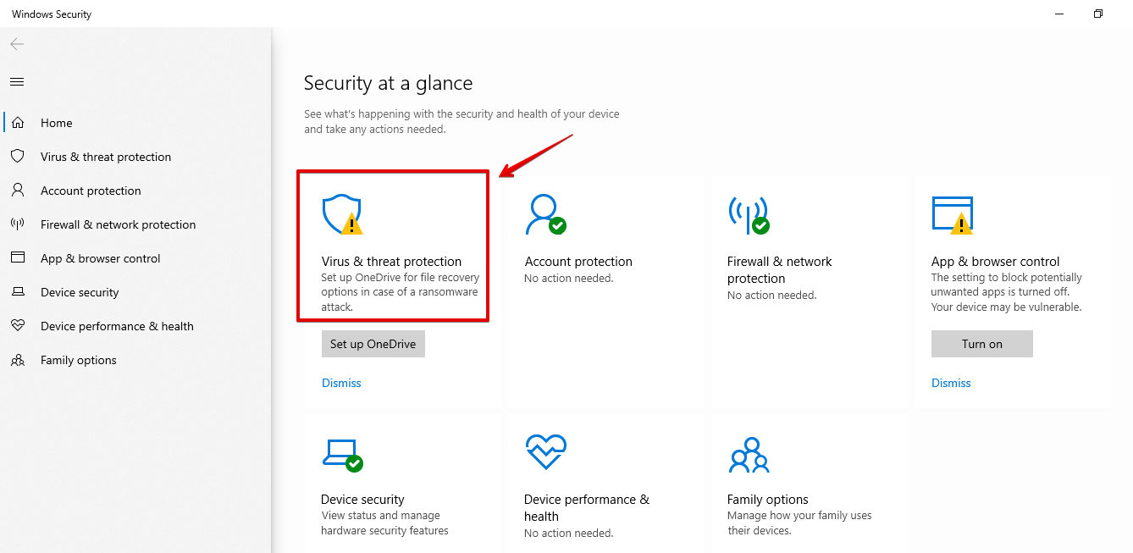This screenshot has height=553, width=1133.
Task: Click the Device performance & health heart icon
Action: point(545,453)
